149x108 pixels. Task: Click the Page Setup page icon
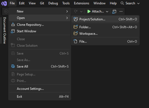click(x=13, y=74)
